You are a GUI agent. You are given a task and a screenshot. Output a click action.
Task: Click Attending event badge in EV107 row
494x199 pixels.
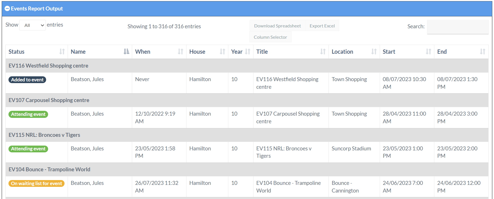[x=28, y=114]
